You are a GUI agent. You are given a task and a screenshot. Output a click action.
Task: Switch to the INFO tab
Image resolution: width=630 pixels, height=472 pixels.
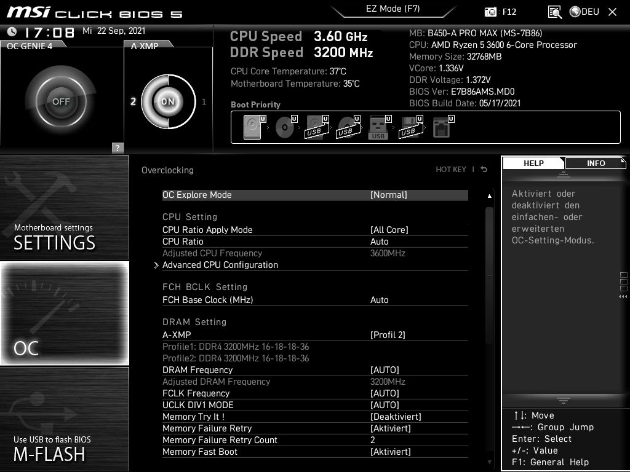coord(596,163)
